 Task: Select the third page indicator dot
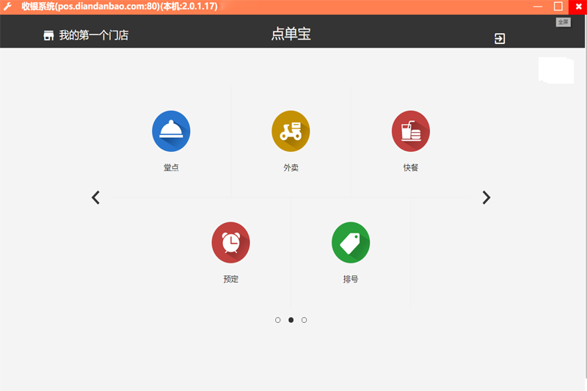pos(304,320)
